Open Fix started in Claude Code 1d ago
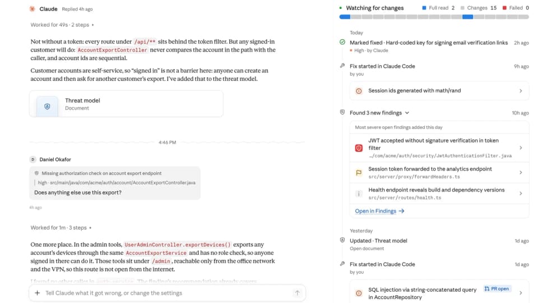 [382, 264]
